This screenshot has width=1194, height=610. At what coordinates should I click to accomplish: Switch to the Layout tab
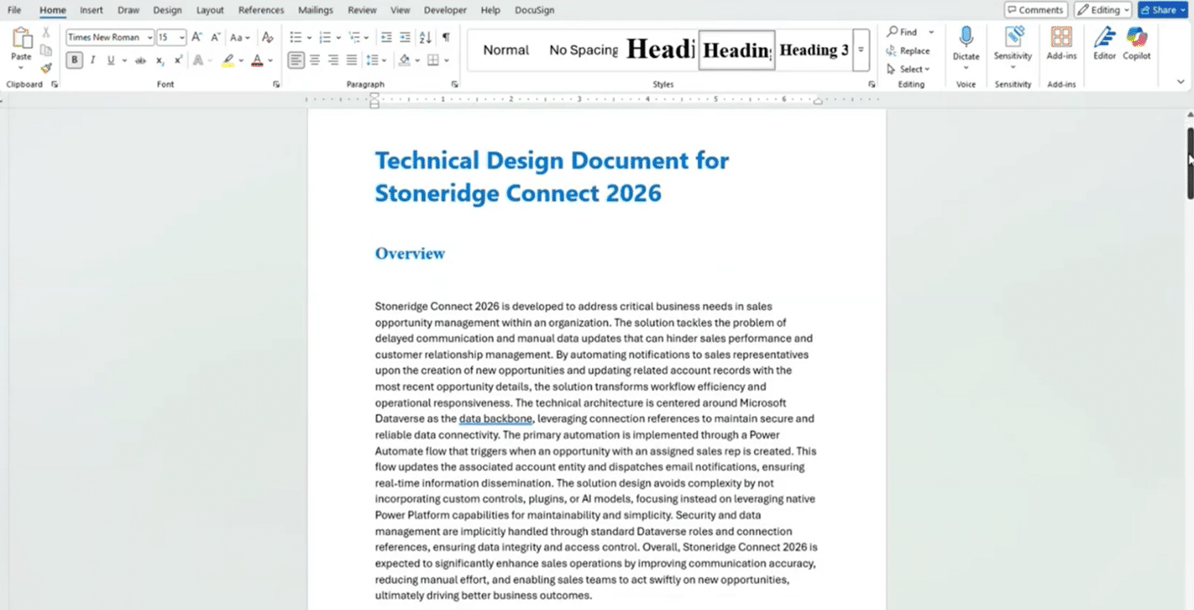[210, 10]
